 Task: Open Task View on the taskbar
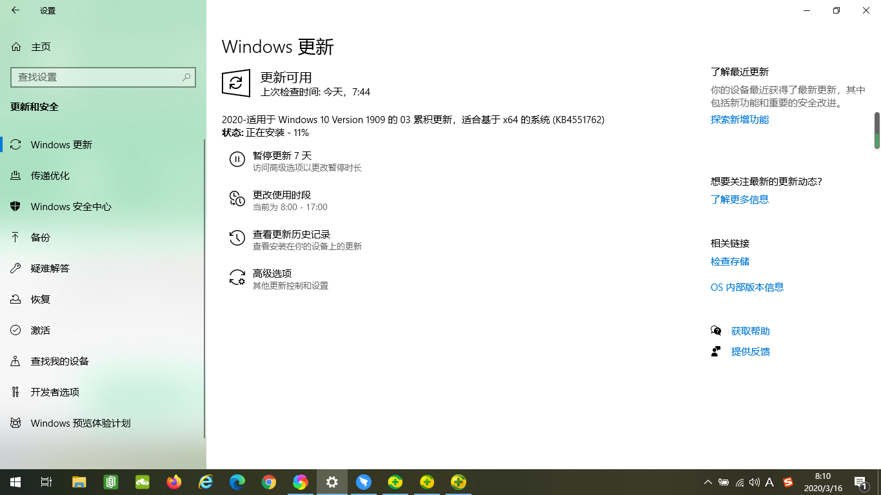pos(46,482)
